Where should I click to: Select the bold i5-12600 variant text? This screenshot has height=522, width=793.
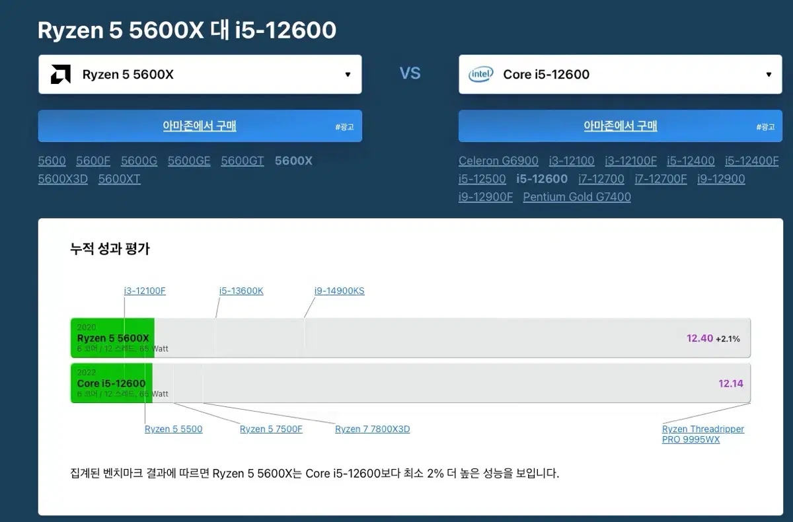(542, 178)
